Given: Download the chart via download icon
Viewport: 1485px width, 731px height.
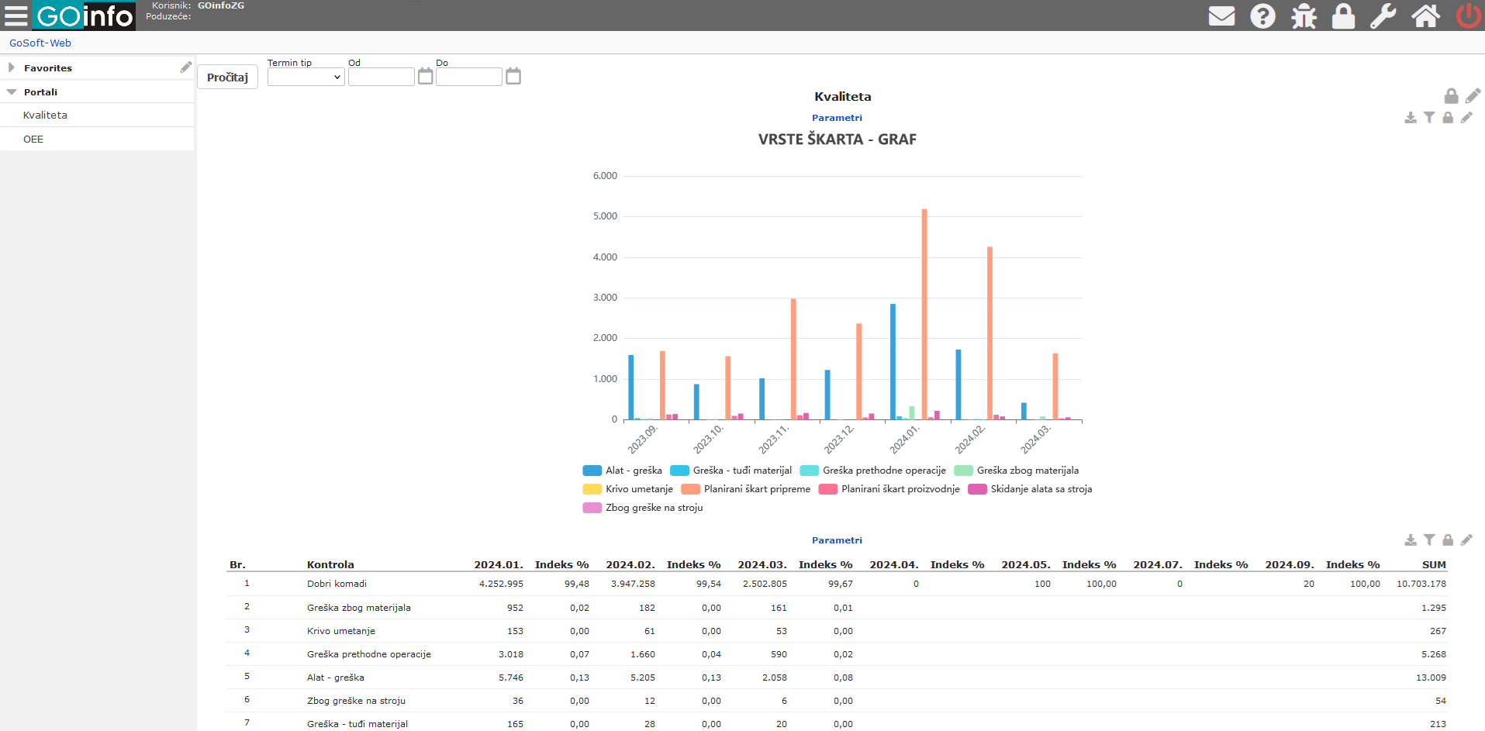Looking at the screenshot, I should (x=1411, y=117).
